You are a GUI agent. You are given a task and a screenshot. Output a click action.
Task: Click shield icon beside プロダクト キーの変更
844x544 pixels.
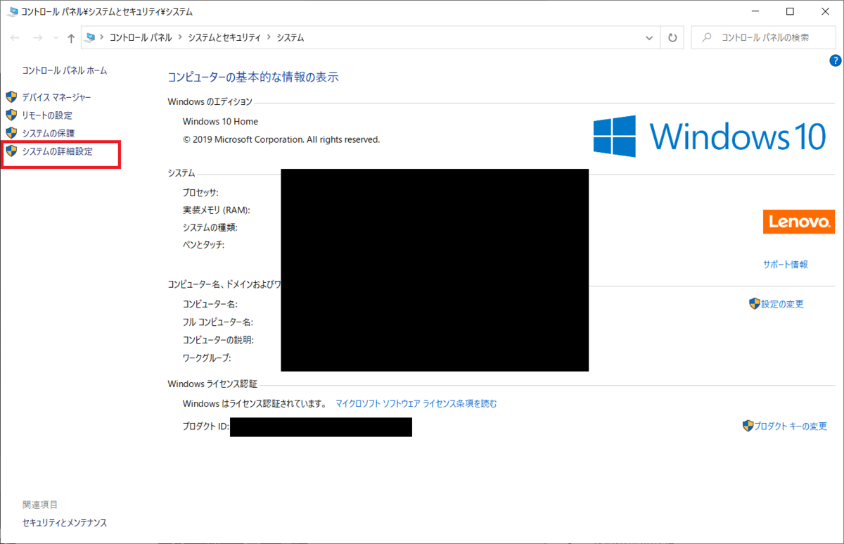(748, 426)
